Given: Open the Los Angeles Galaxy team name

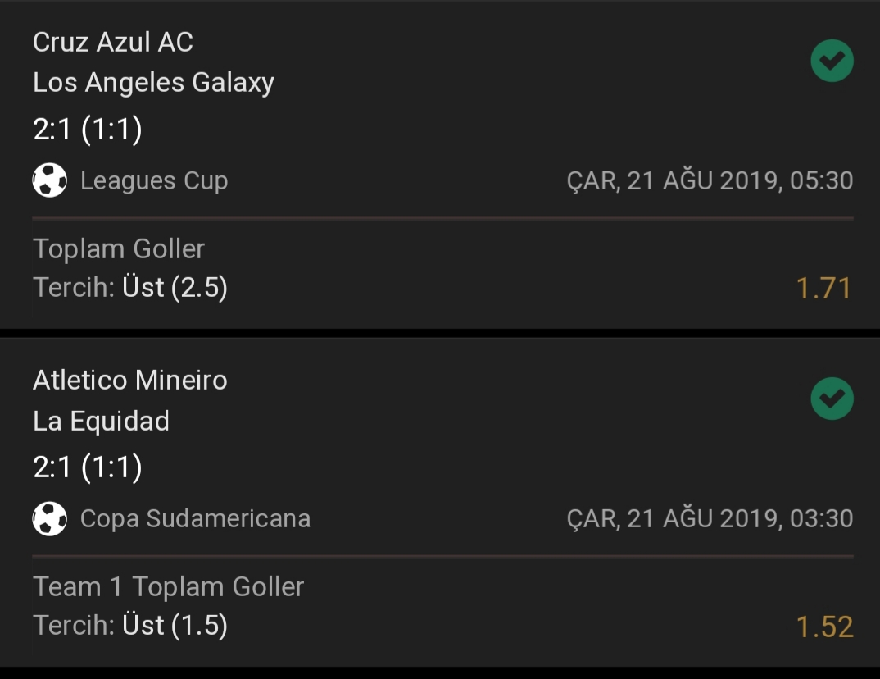Looking at the screenshot, I should point(153,83).
